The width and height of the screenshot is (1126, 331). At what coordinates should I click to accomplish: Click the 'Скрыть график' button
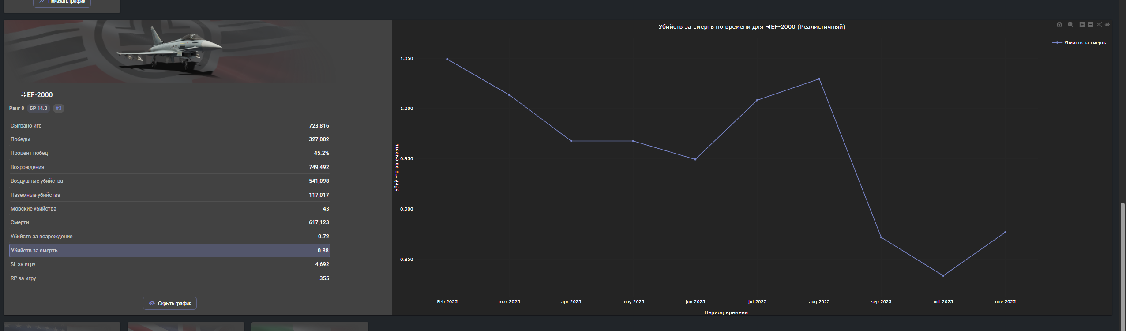point(170,303)
